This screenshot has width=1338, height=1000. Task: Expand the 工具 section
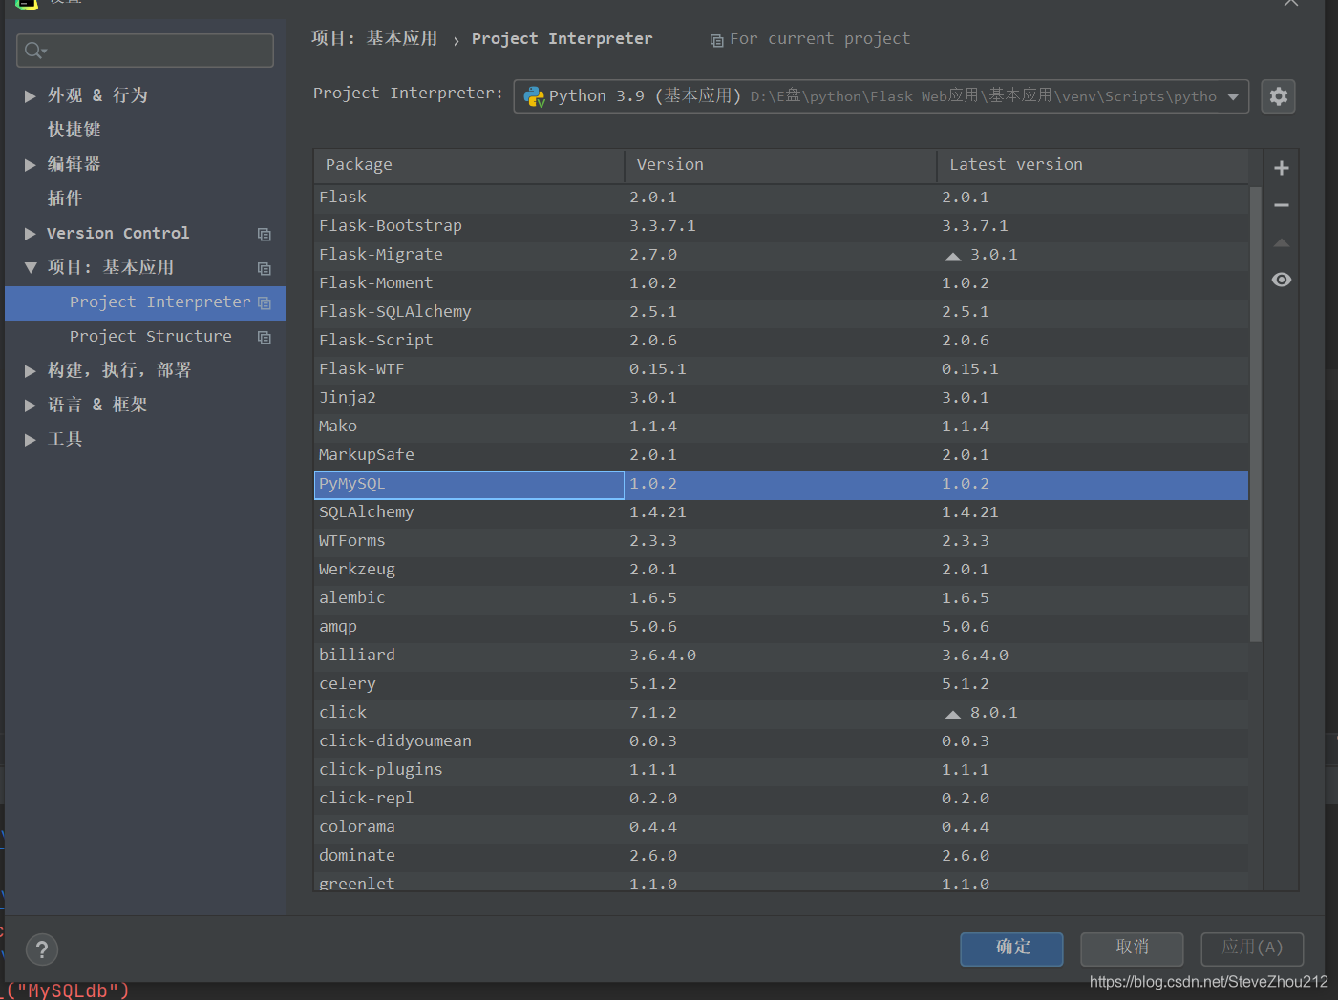coord(30,439)
